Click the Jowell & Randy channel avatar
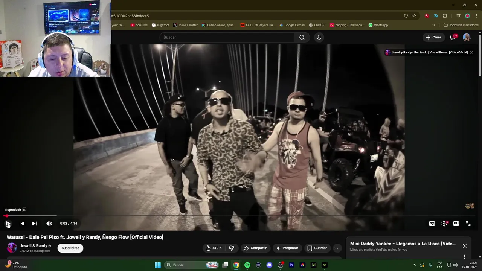This screenshot has width=482, height=271. [12, 248]
